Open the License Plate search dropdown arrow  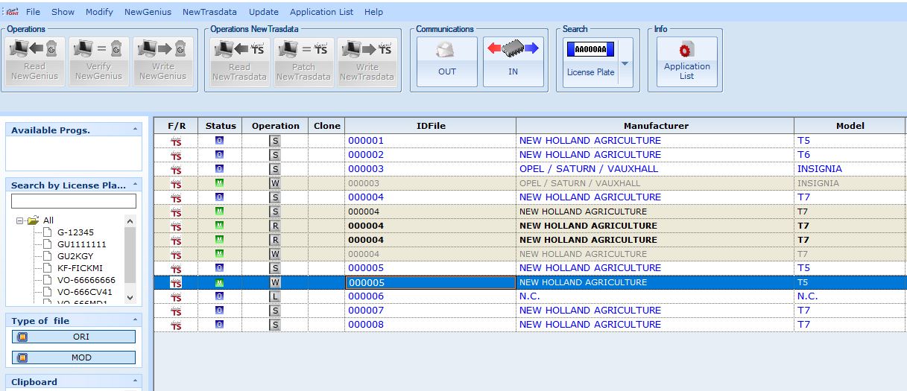625,63
